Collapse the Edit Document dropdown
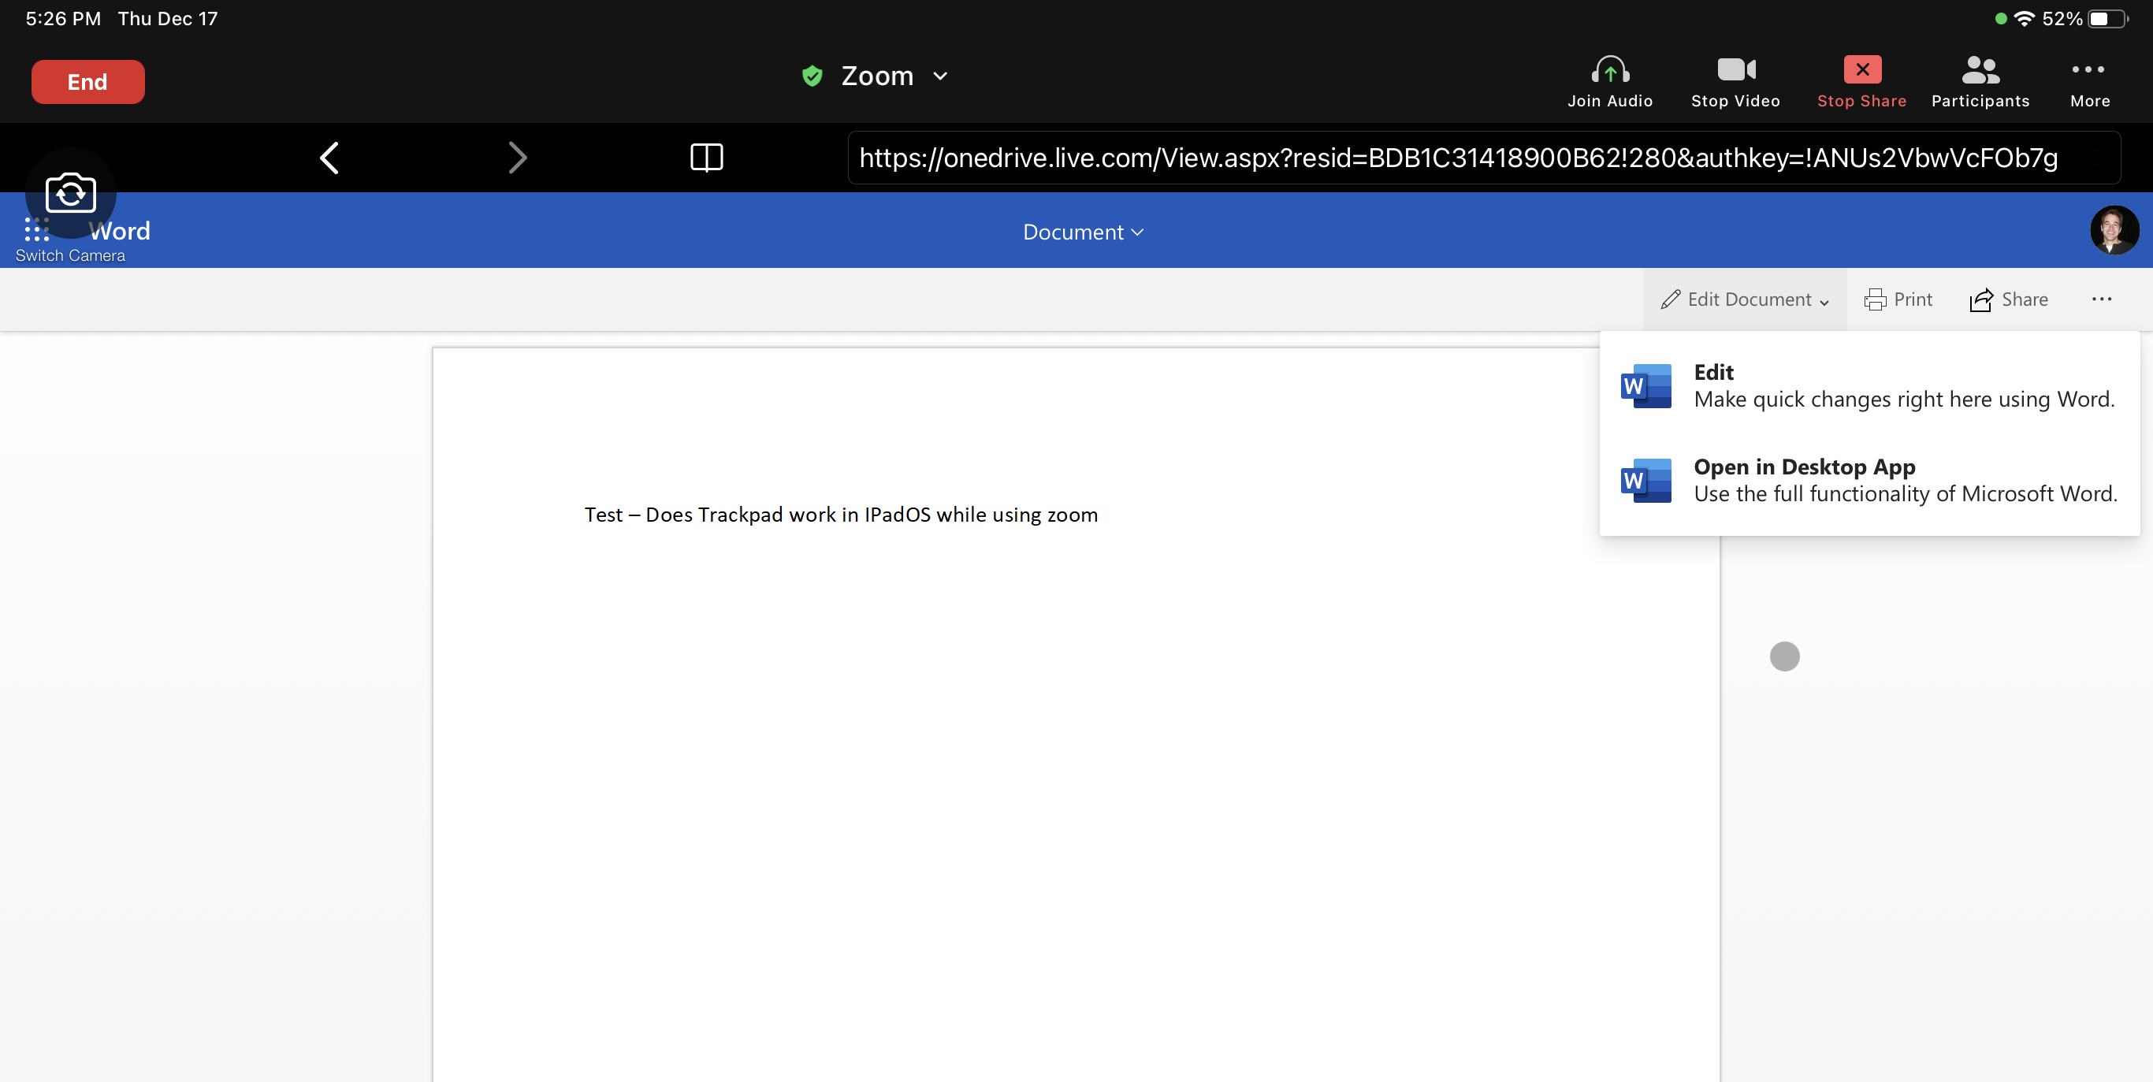Viewport: 2153px width, 1082px height. (x=1745, y=299)
